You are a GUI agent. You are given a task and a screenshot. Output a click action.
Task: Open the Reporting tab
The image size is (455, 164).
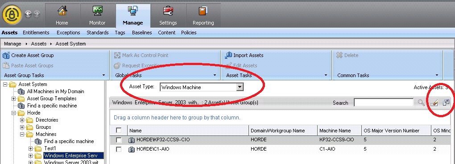point(203,16)
